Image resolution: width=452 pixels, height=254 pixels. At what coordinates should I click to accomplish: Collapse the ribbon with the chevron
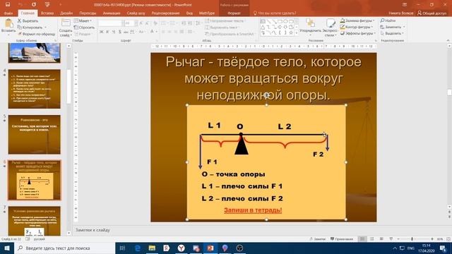pyautogui.click(x=448, y=41)
